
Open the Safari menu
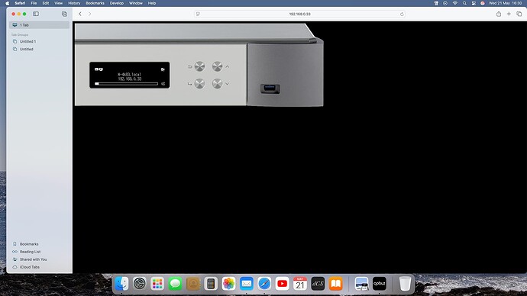tap(20, 3)
